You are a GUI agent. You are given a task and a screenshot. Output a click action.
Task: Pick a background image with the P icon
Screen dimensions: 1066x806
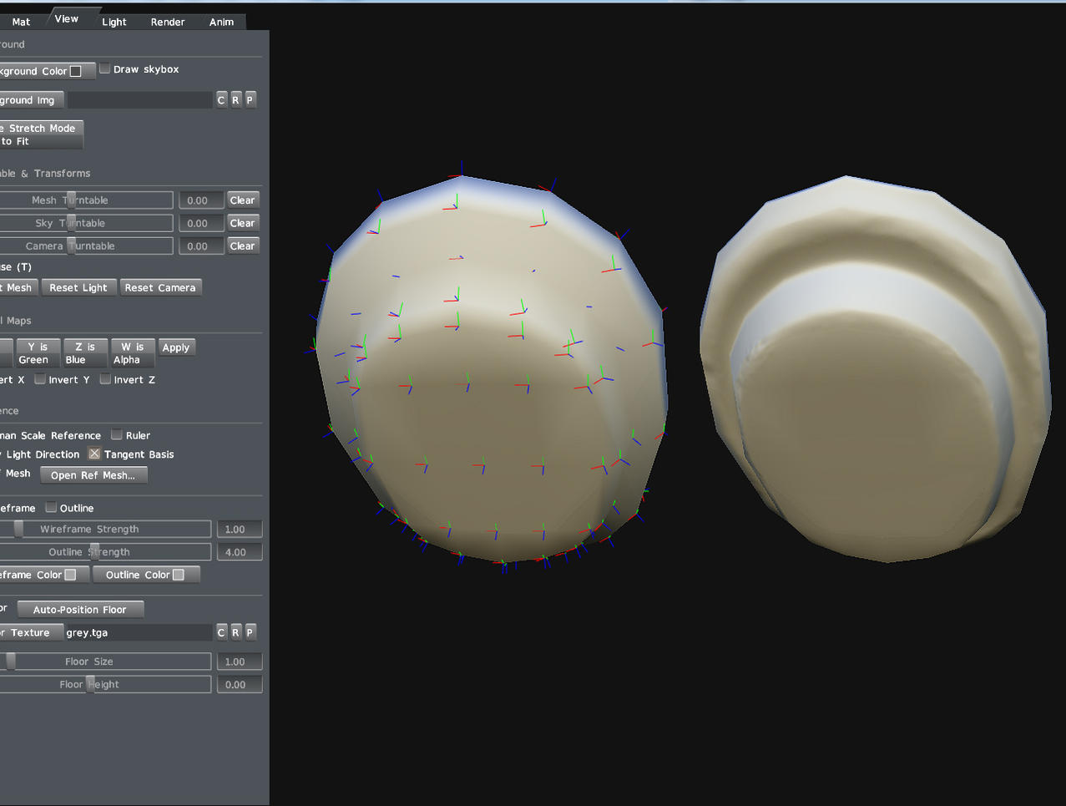[x=249, y=99]
